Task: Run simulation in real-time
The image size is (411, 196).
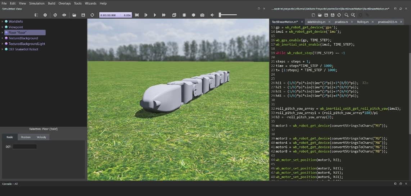Action: 155,15
